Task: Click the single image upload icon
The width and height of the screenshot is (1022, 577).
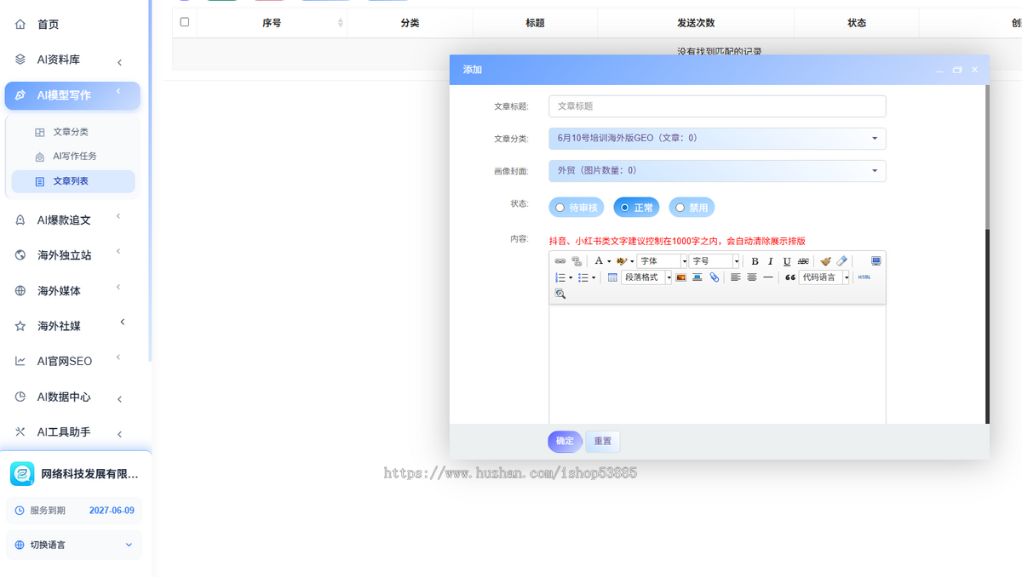Action: point(681,277)
